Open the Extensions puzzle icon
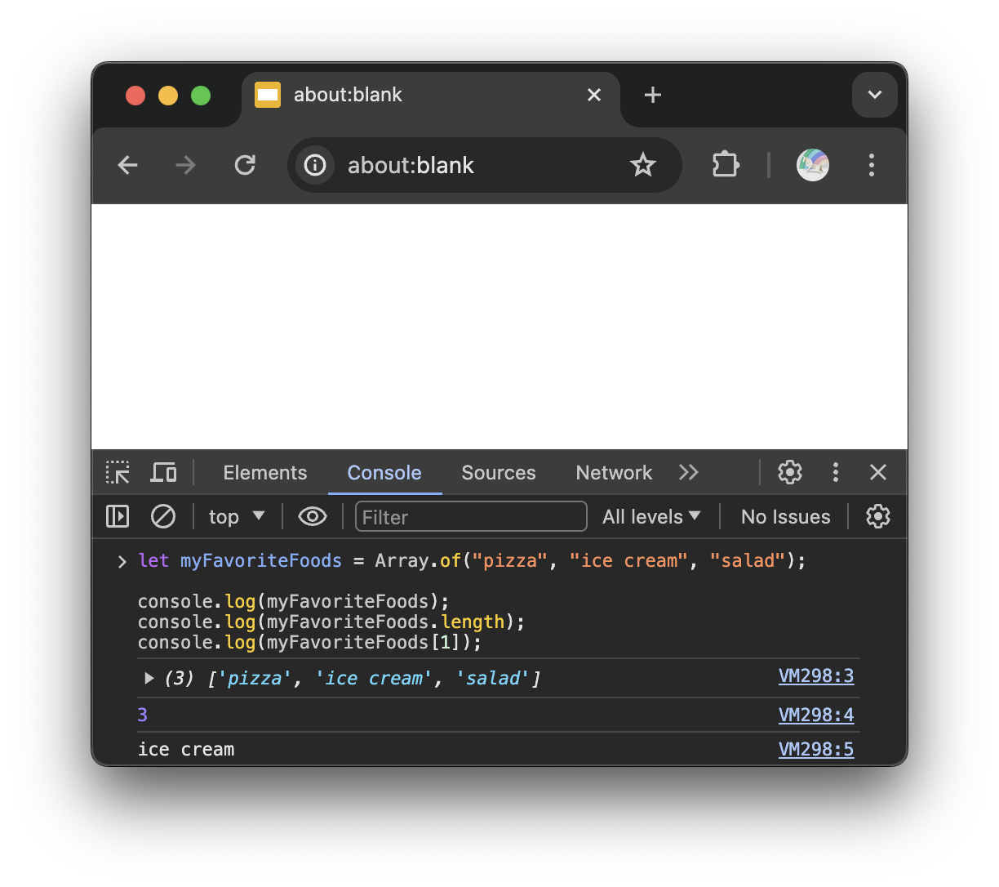The width and height of the screenshot is (999, 887). click(726, 165)
